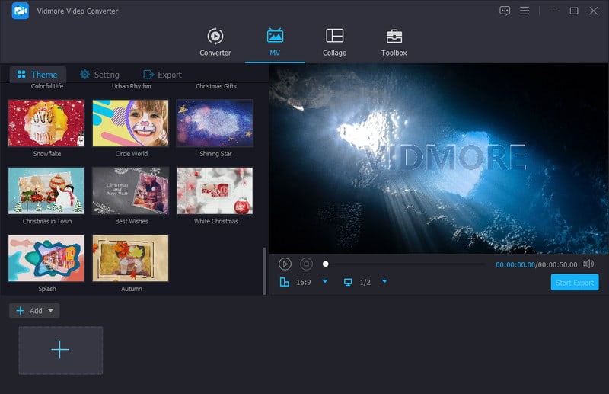Viewport: 609px width, 394px height.
Task: Expand the 1/2 display screen dropdown
Action: tap(384, 282)
